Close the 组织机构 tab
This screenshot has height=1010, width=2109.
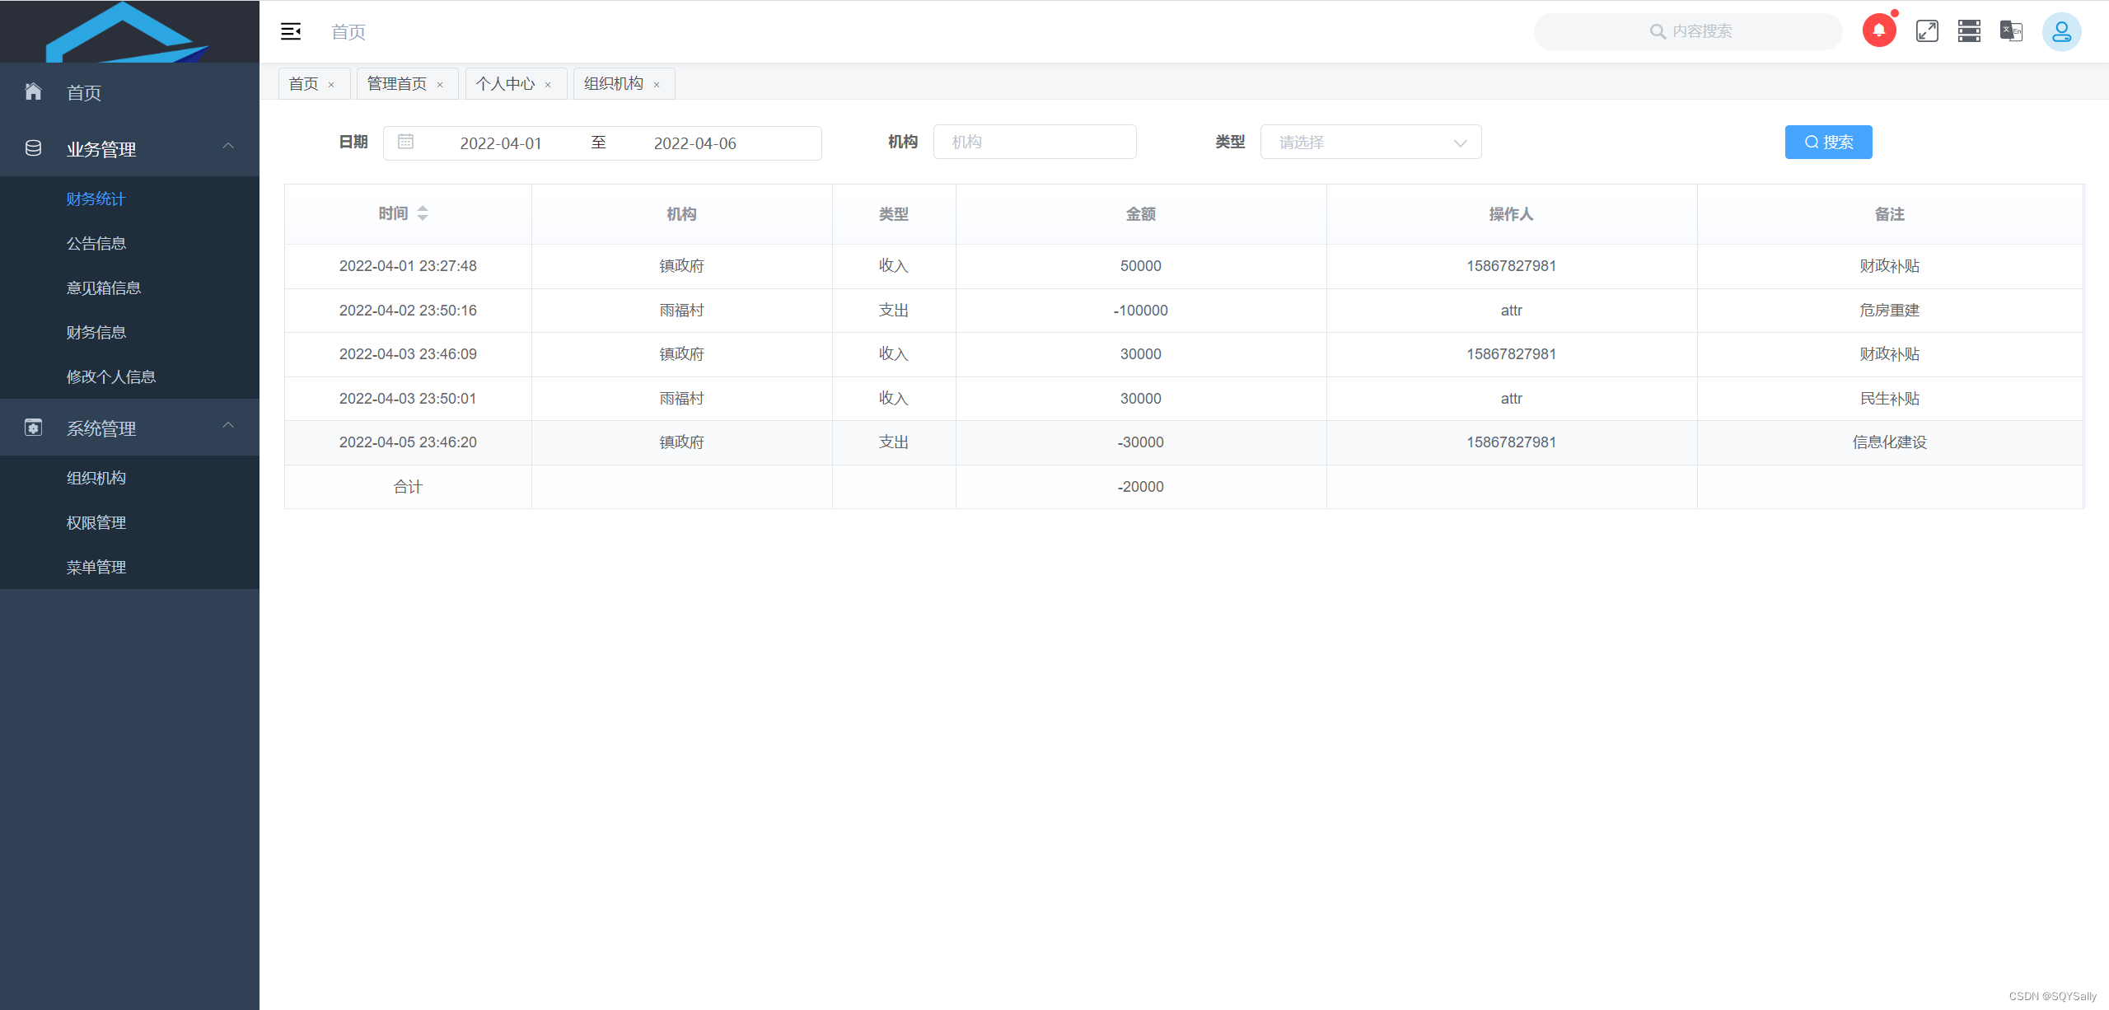(x=657, y=84)
